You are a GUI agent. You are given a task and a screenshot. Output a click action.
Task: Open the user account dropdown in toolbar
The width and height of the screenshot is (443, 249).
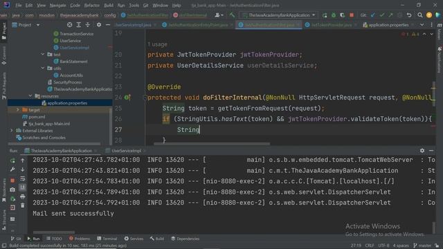pyautogui.click(x=219, y=15)
